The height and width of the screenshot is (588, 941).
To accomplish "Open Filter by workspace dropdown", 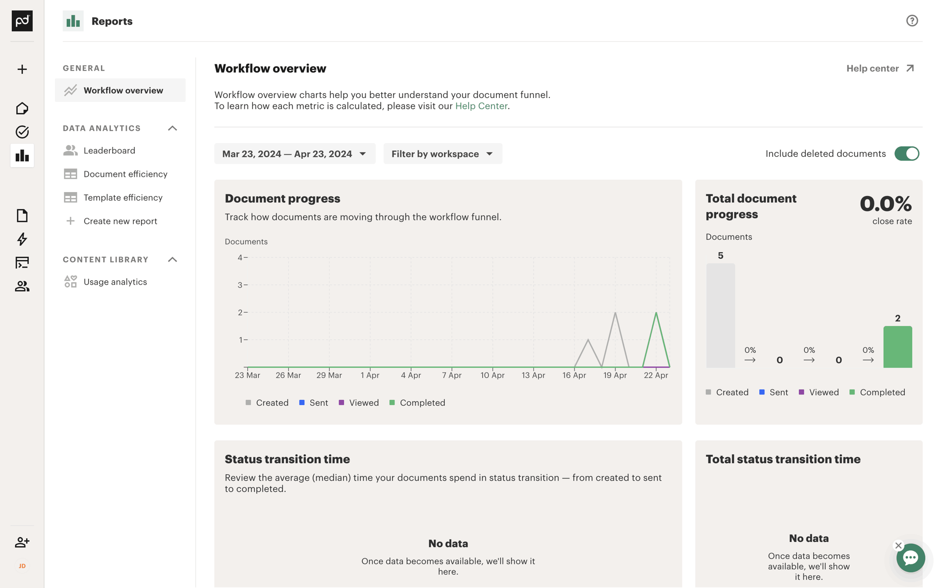I will (443, 154).
